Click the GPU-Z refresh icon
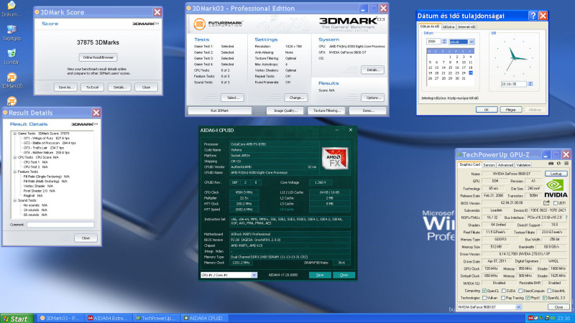The height and width of the screenshot is (323, 575). pos(558,164)
